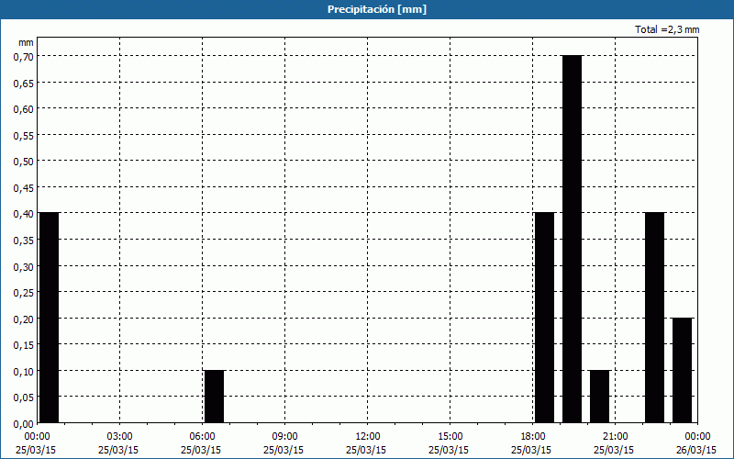734x459 pixels.
Task: Click the 0,20 y-axis label
Action: coord(24,319)
